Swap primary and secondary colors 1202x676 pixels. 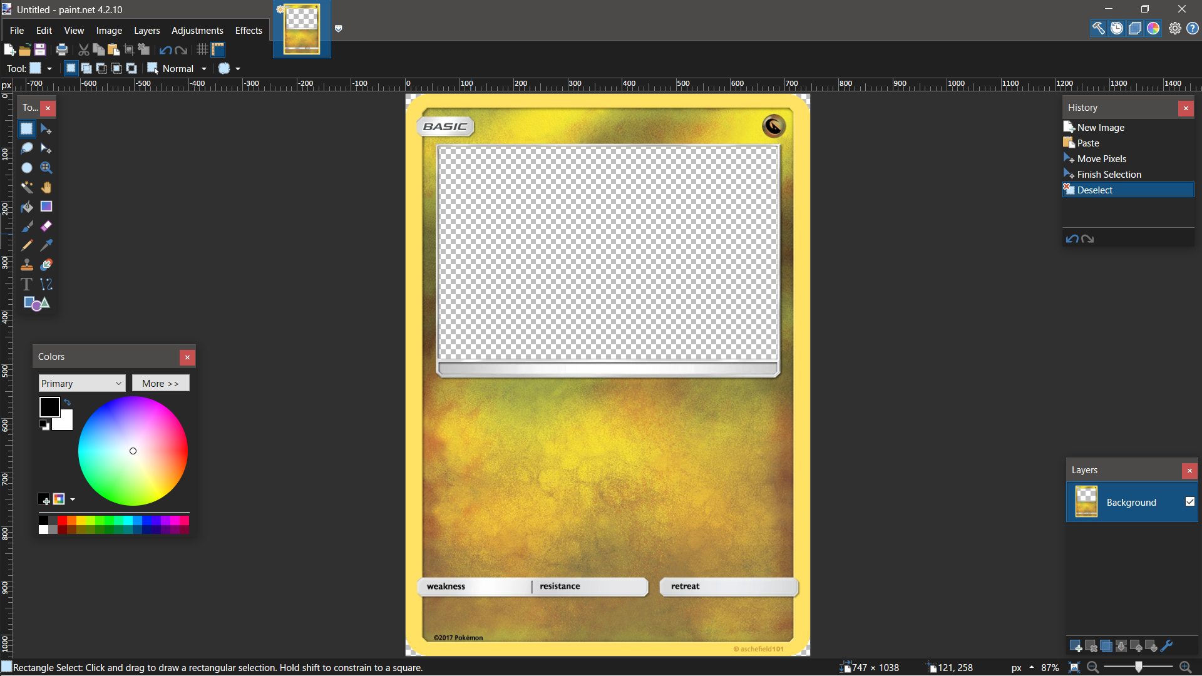click(x=68, y=402)
